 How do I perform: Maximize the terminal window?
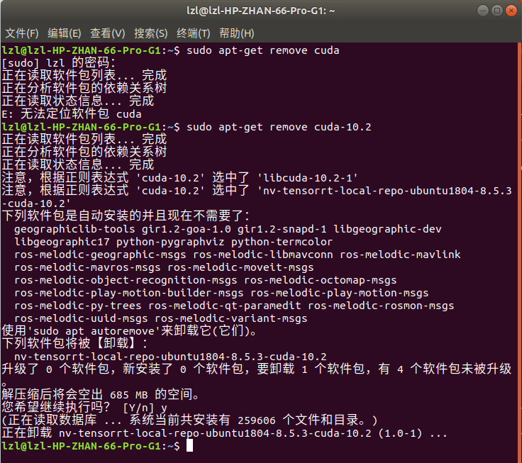coord(497,11)
